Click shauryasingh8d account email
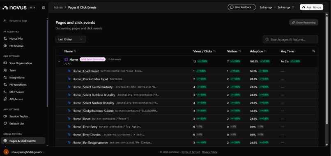Viewport: 331px width, 156px height. [28, 152]
